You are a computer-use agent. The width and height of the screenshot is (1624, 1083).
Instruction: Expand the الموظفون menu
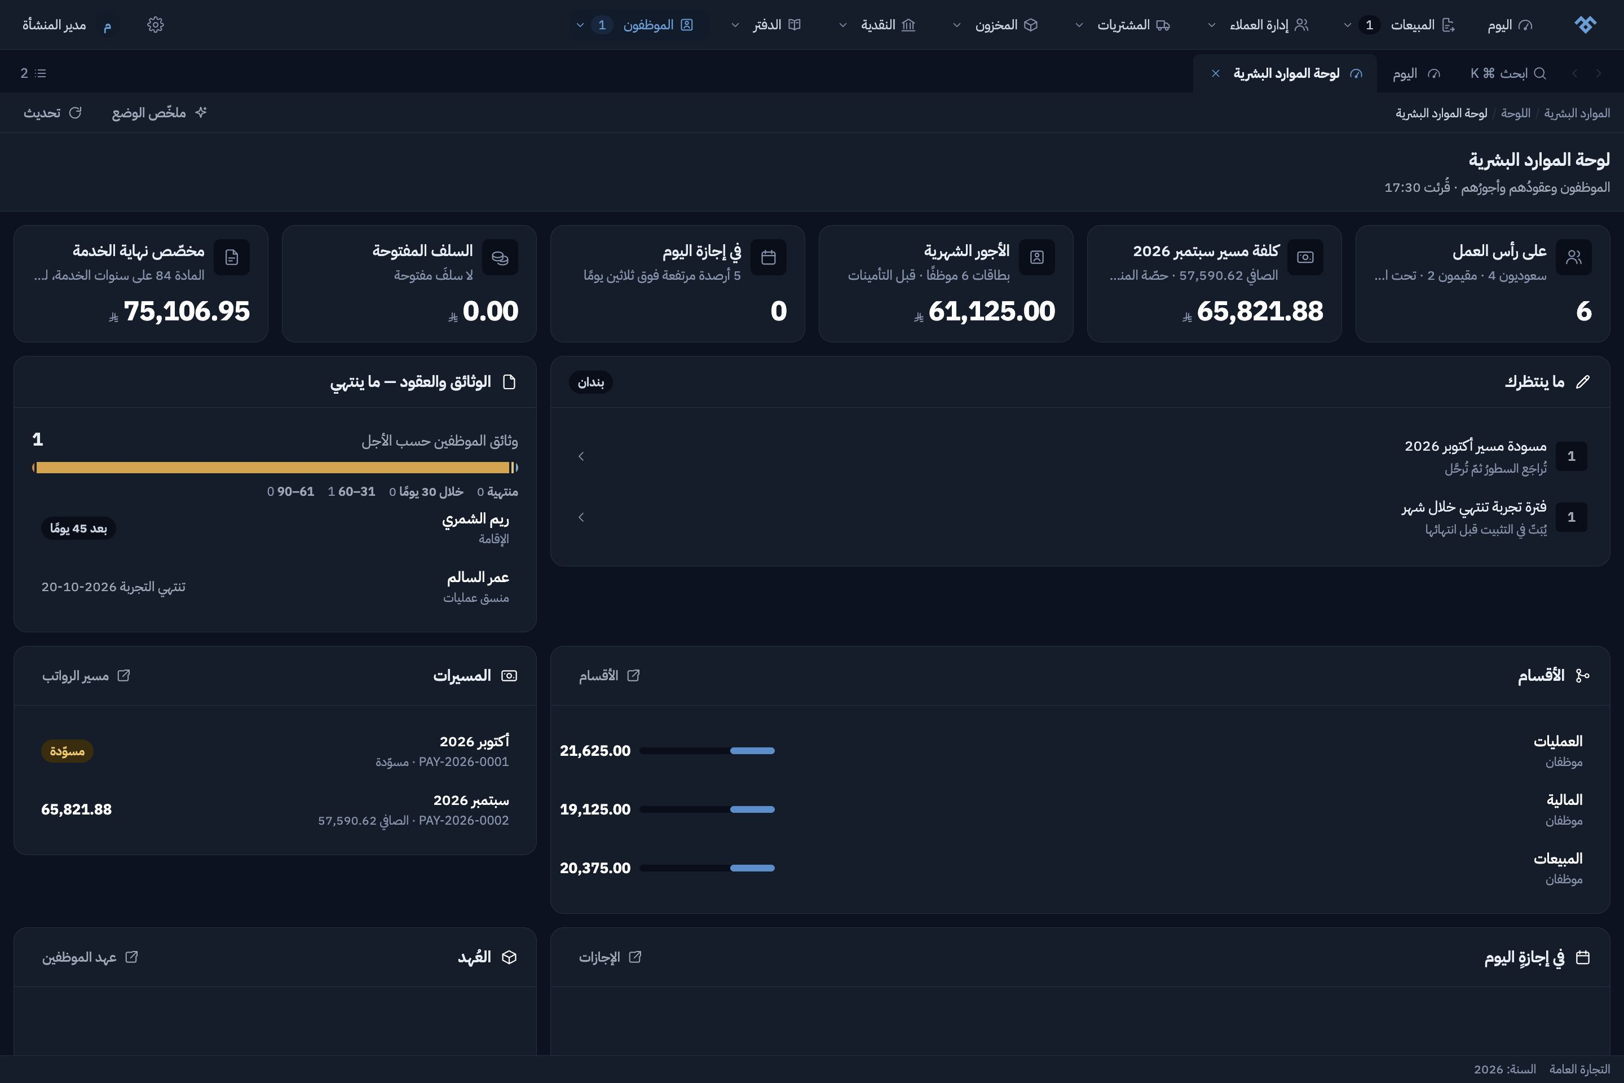(x=634, y=25)
